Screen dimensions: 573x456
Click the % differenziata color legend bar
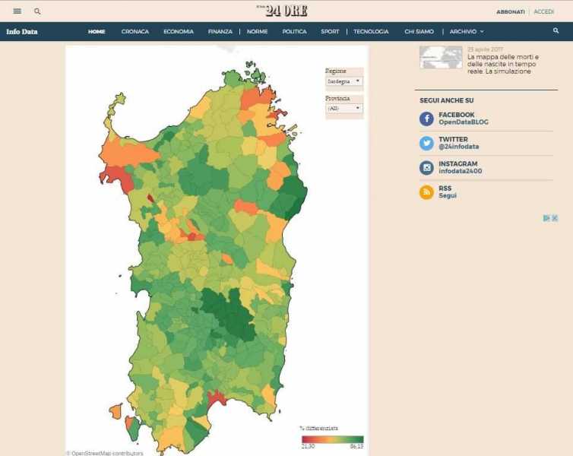coord(332,439)
